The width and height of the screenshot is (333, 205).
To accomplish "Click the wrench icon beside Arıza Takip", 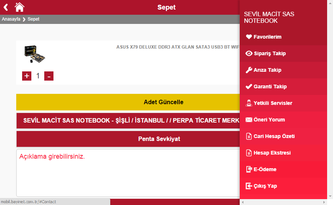I will click(x=249, y=70).
